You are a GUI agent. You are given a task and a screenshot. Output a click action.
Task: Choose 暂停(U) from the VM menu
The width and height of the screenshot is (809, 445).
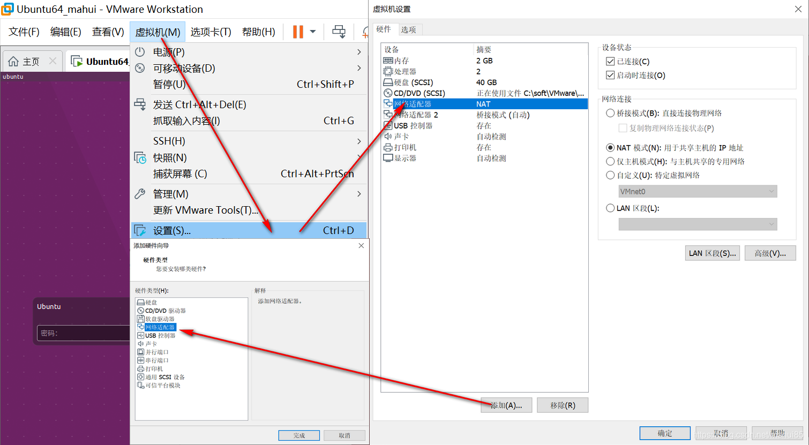[250, 84]
